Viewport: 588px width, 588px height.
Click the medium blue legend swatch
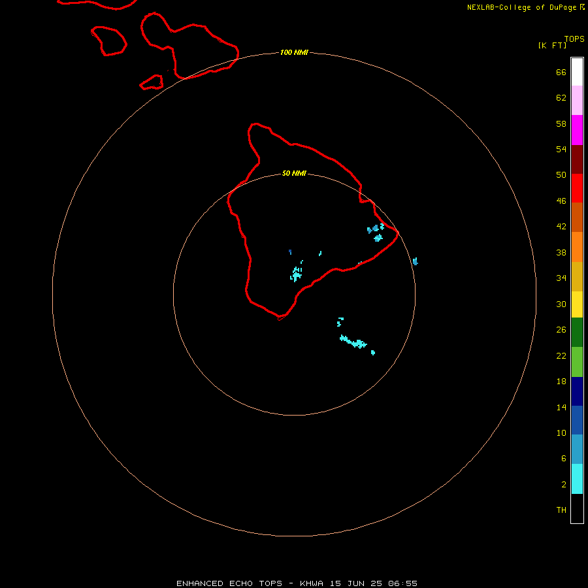(577, 420)
